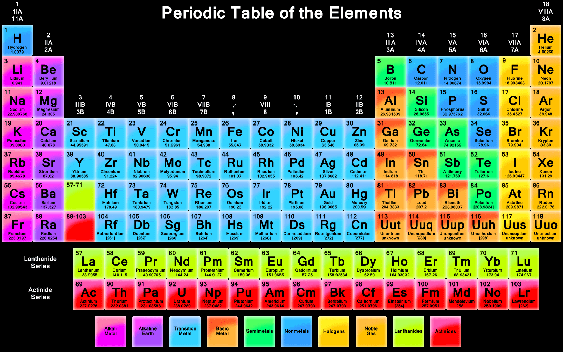Viewport: 563px width, 352px height.
Task: Click the group 18 VIIIA header
Action: point(546,11)
